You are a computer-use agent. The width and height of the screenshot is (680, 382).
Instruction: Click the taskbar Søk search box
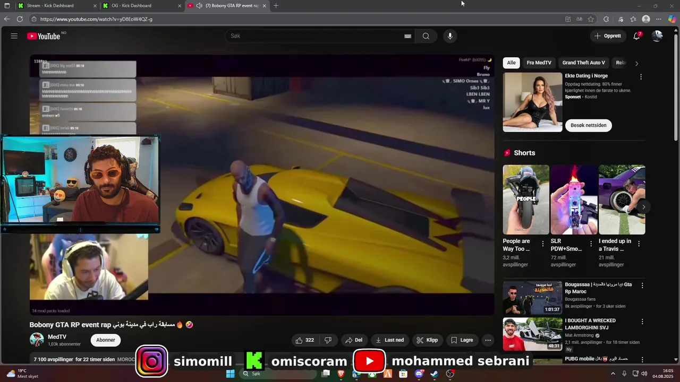point(277,374)
